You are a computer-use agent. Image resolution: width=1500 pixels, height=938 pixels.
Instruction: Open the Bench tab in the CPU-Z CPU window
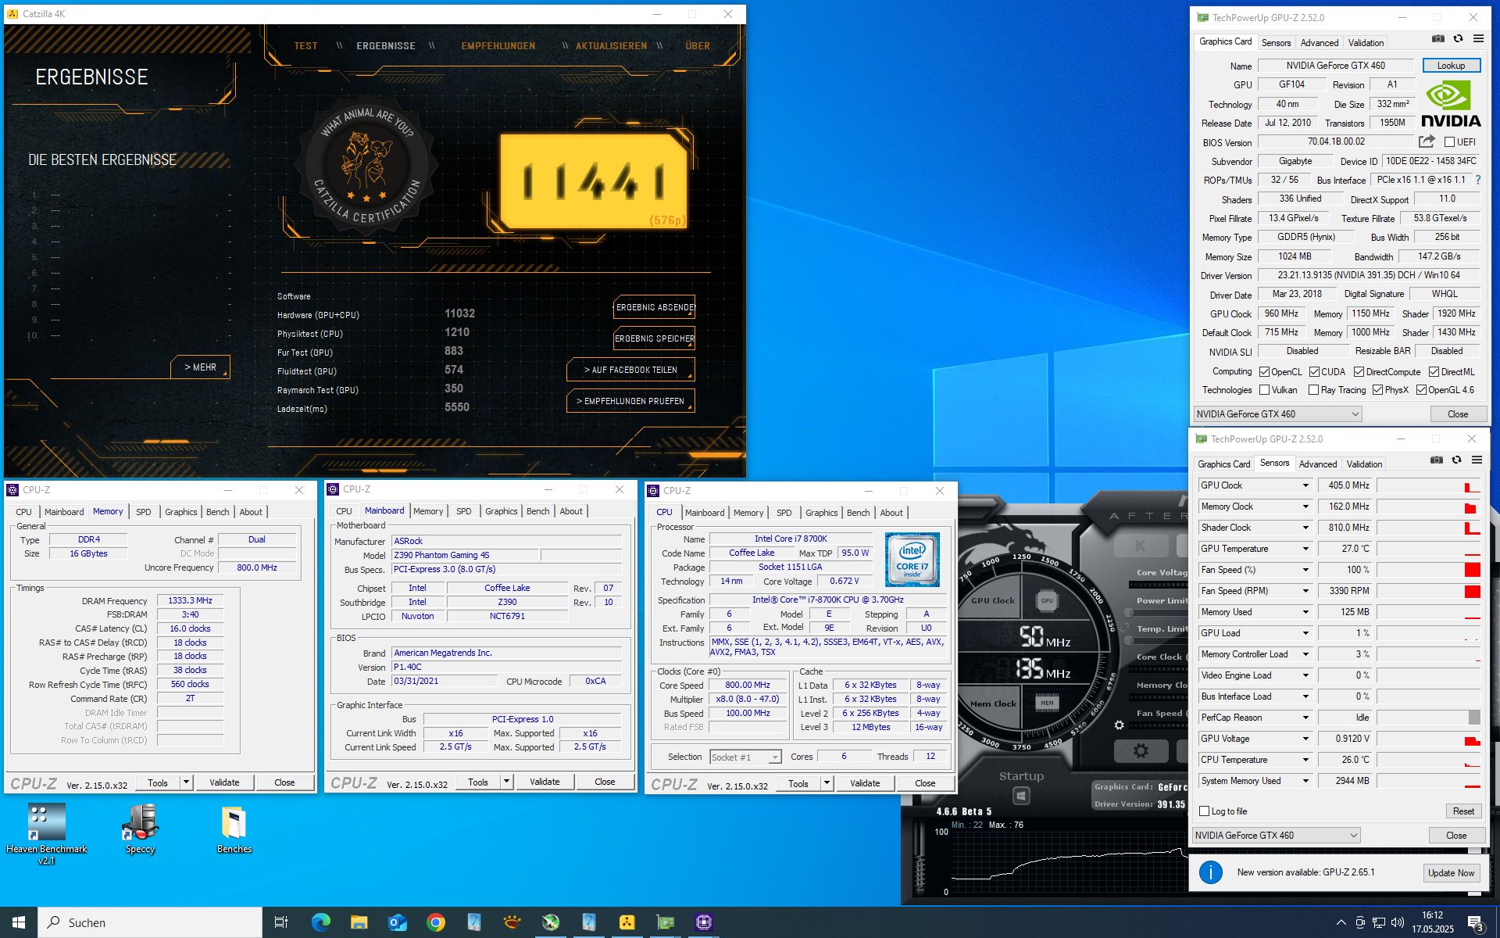coord(859,513)
